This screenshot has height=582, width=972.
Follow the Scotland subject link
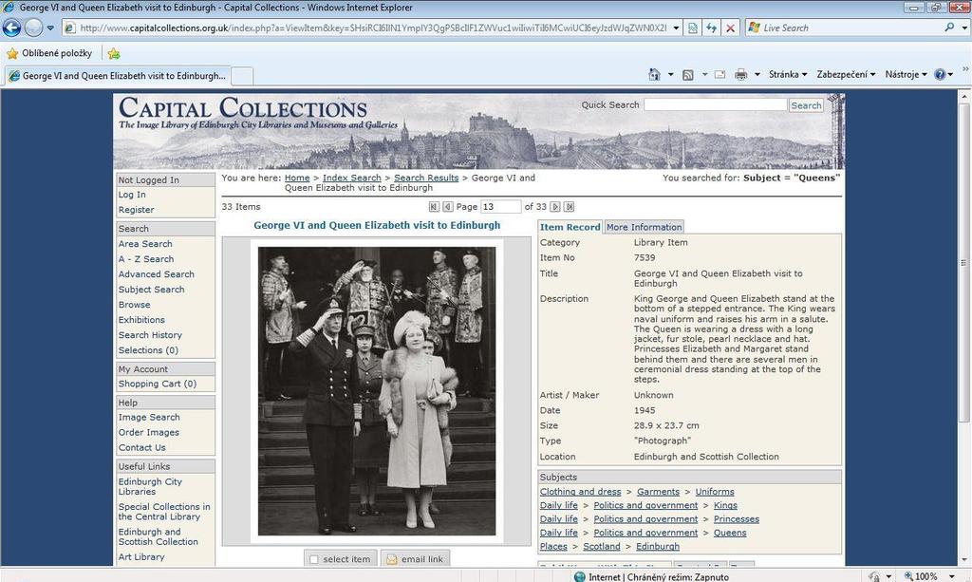pos(601,547)
